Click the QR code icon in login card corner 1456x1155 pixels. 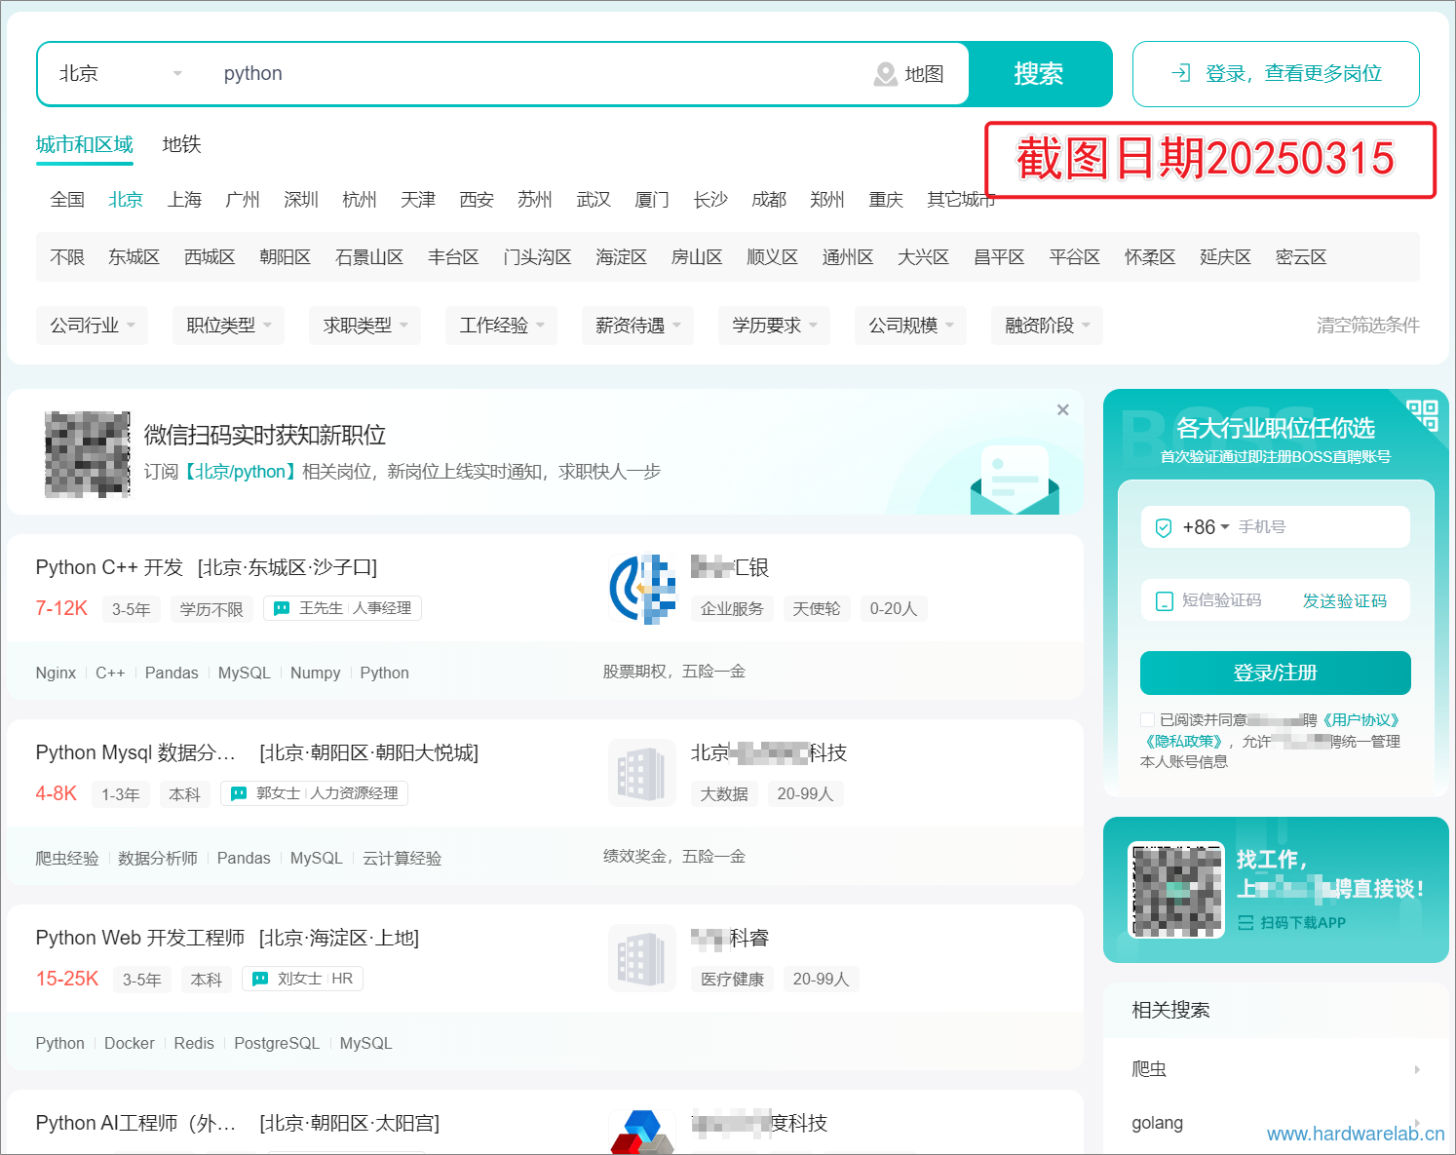(x=1423, y=414)
